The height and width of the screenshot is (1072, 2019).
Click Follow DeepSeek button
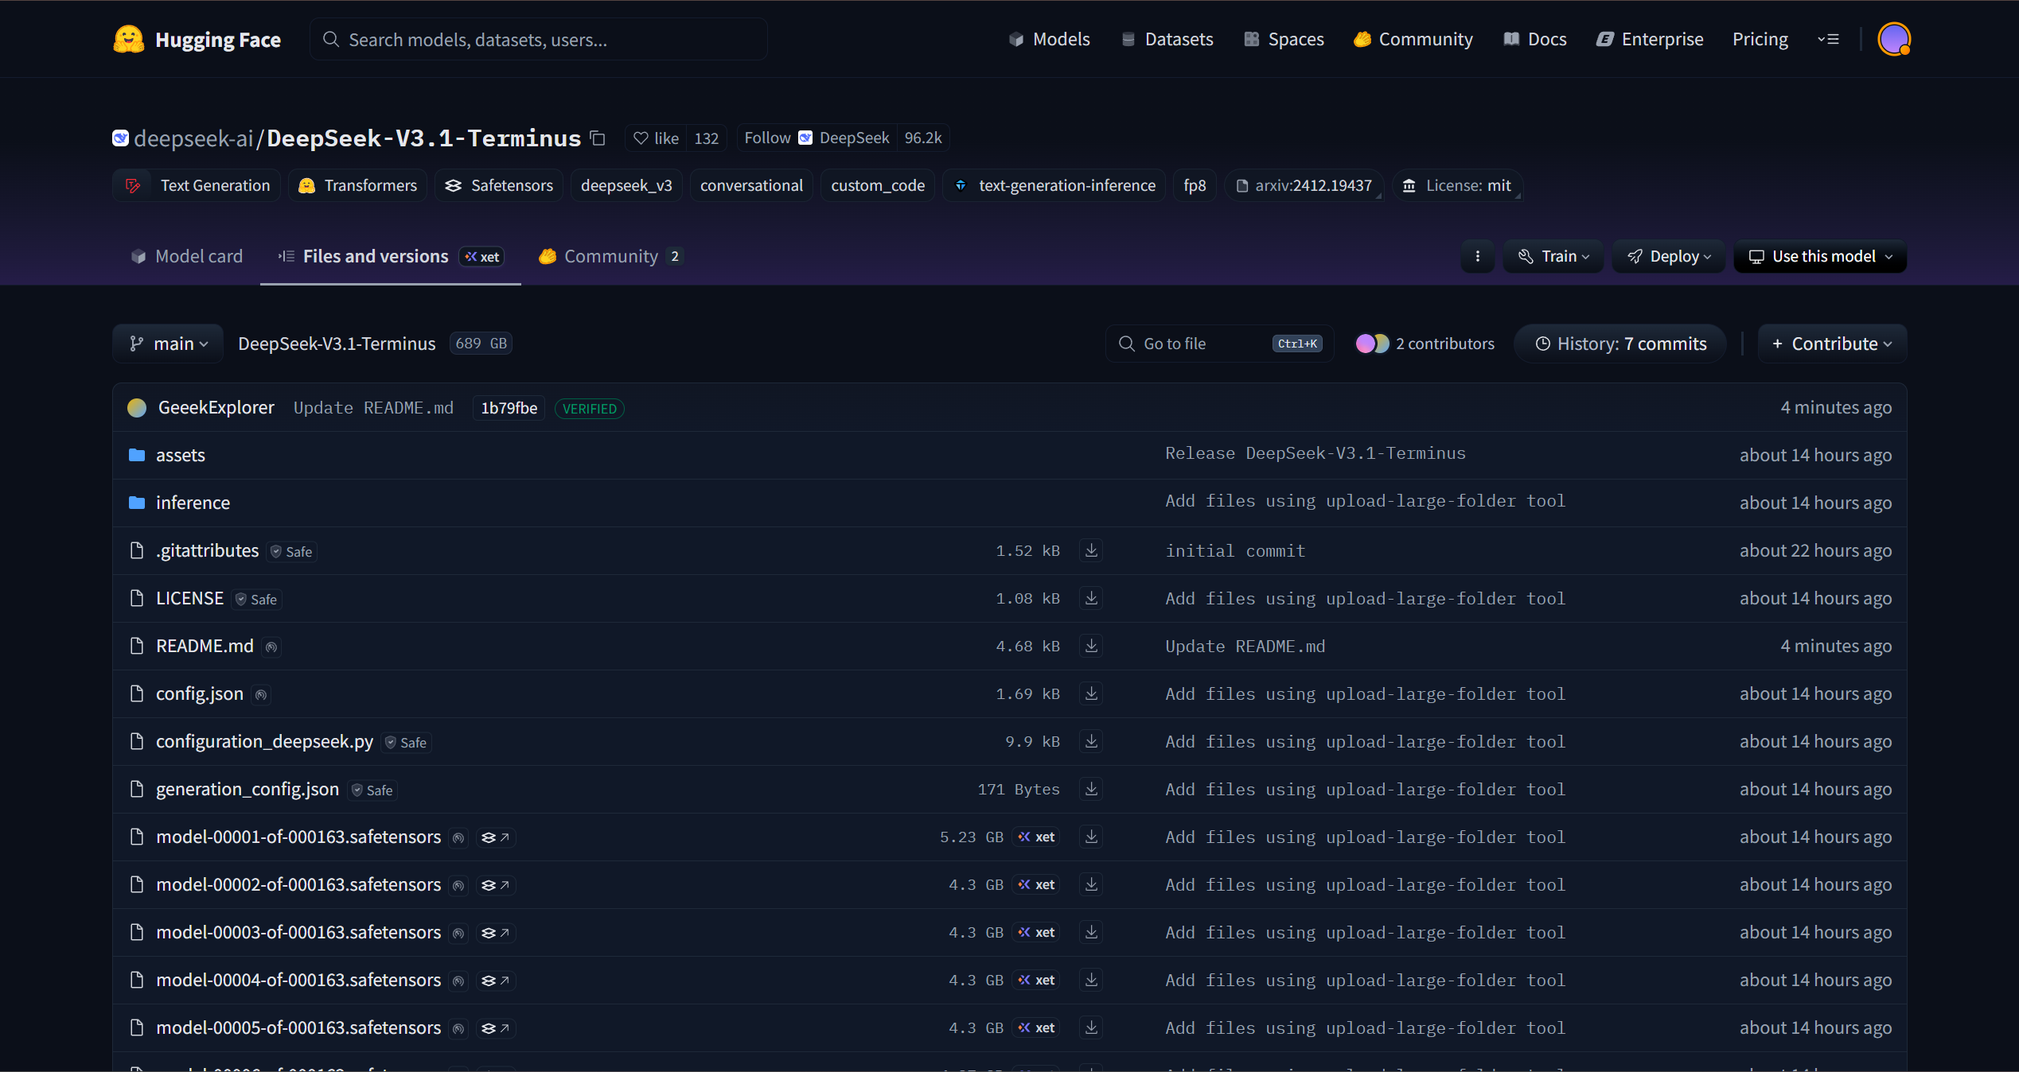817,138
